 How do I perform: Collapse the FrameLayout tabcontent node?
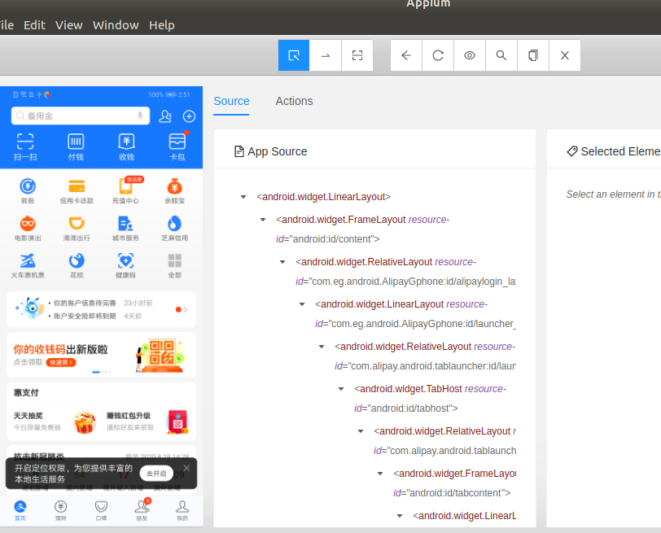pos(380,474)
